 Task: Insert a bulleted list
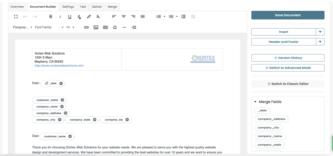[x=171, y=17]
